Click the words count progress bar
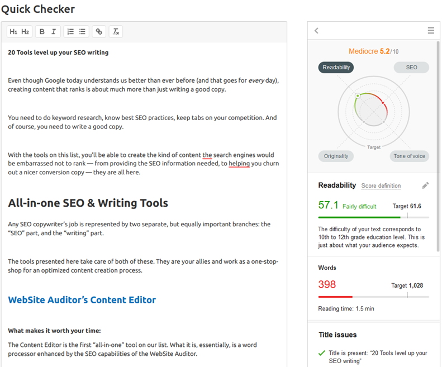This screenshot has width=447, height=367. tap(373, 297)
